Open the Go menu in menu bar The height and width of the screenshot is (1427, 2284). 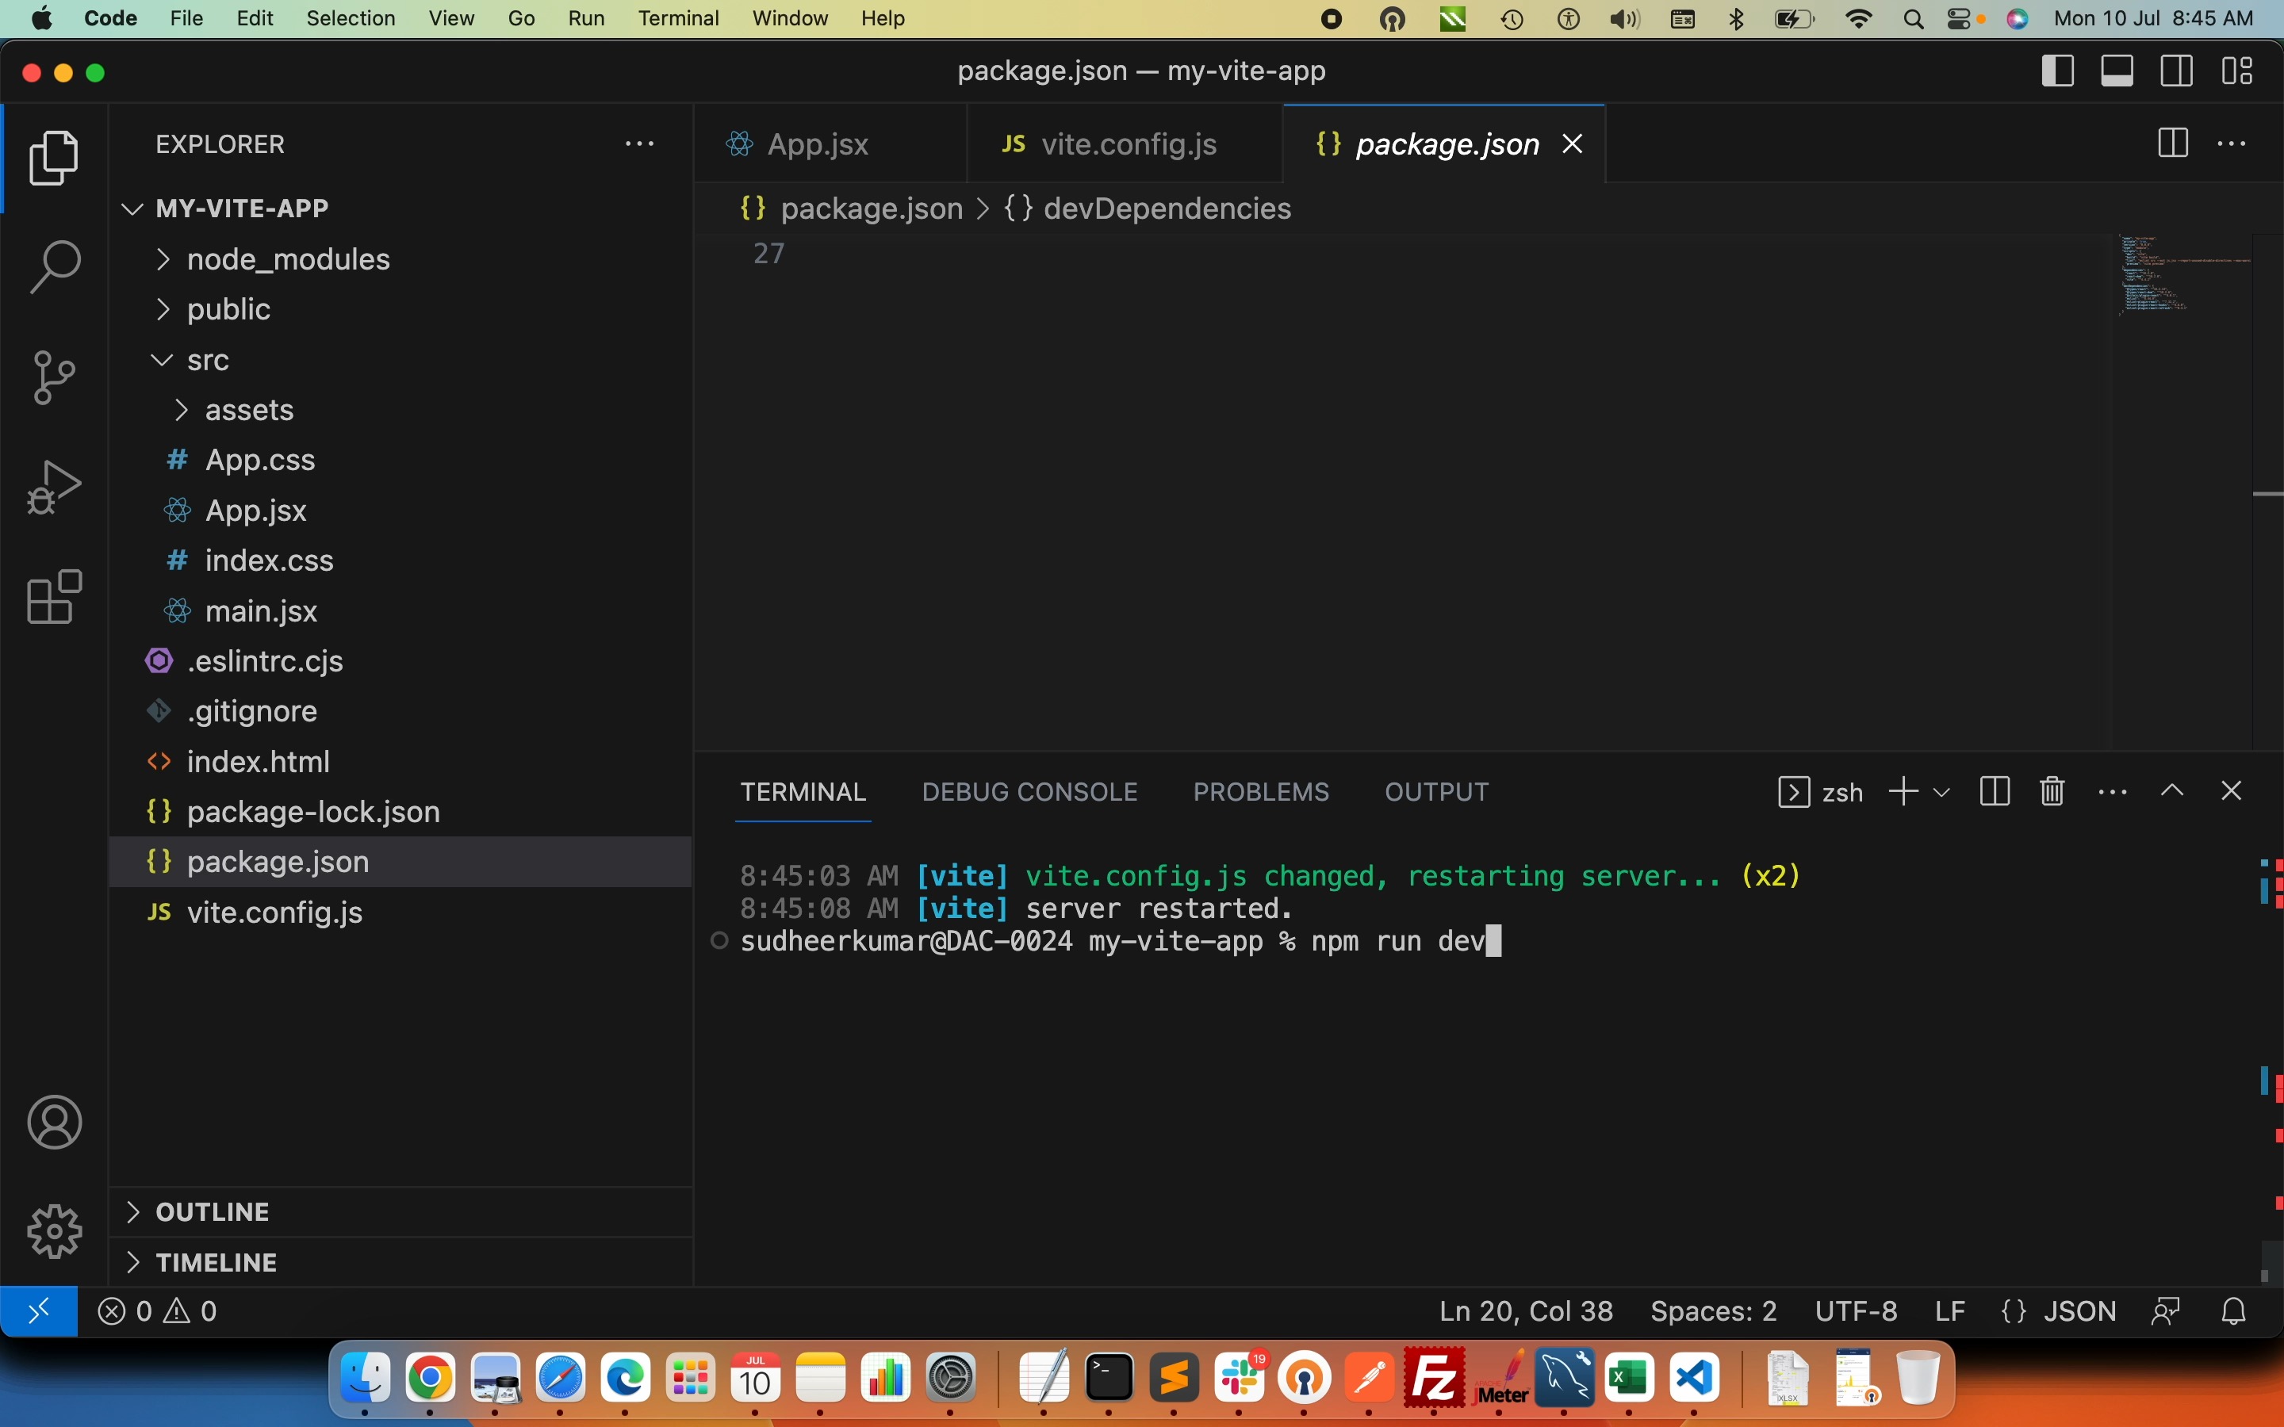click(522, 19)
